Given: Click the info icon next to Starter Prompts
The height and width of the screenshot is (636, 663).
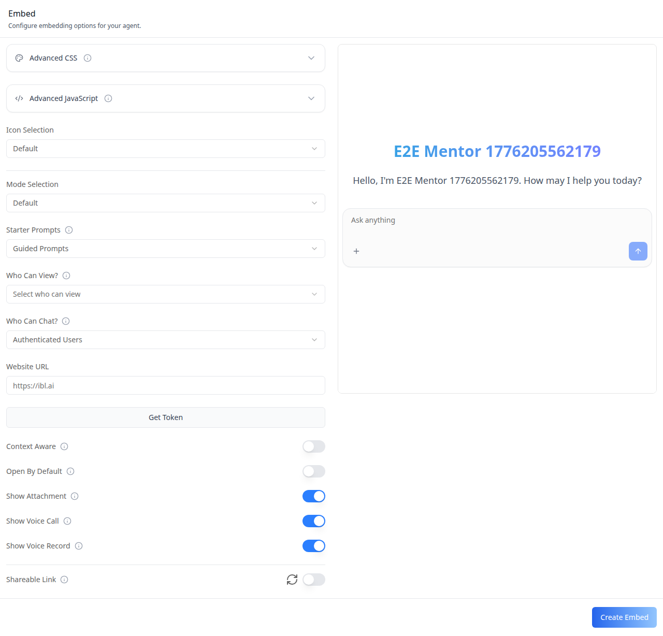Looking at the screenshot, I should [x=69, y=230].
